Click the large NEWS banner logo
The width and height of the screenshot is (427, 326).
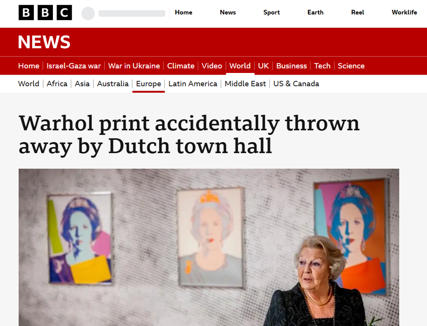coord(44,42)
